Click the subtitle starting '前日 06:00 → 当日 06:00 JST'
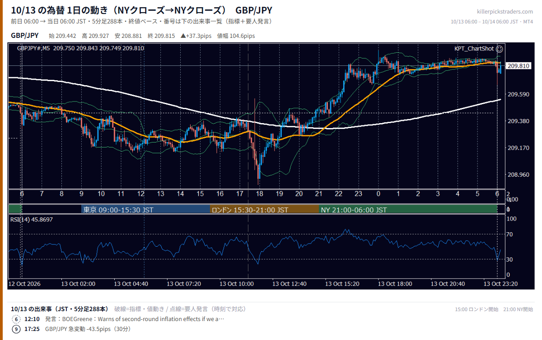This screenshot has width=542, height=340. (x=141, y=22)
